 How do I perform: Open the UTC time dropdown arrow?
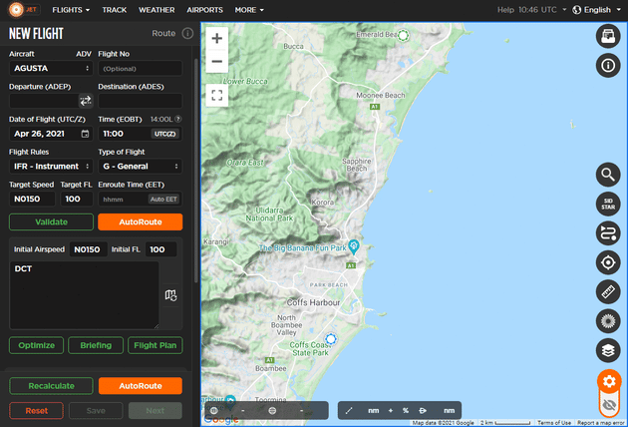pyautogui.click(x=564, y=10)
